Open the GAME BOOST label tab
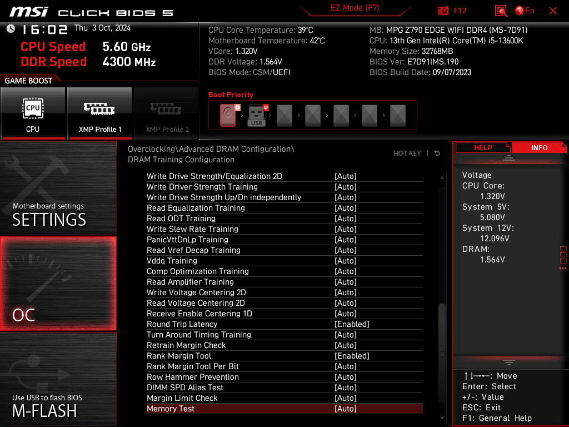 click(x=28, y=81)
